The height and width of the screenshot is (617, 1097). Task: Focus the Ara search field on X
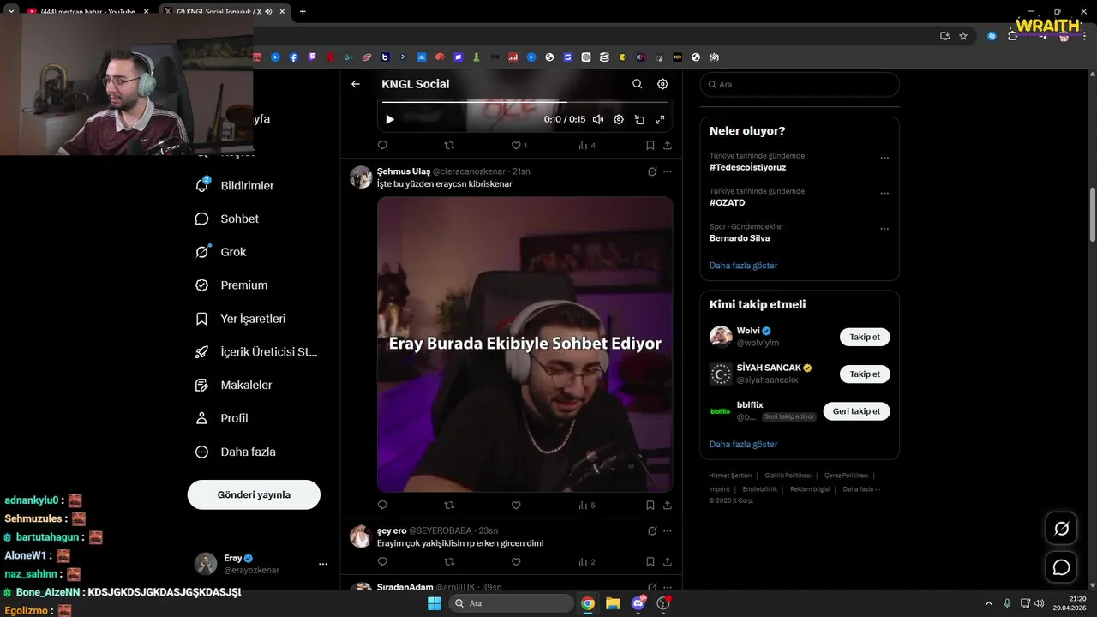click(800, 85)
